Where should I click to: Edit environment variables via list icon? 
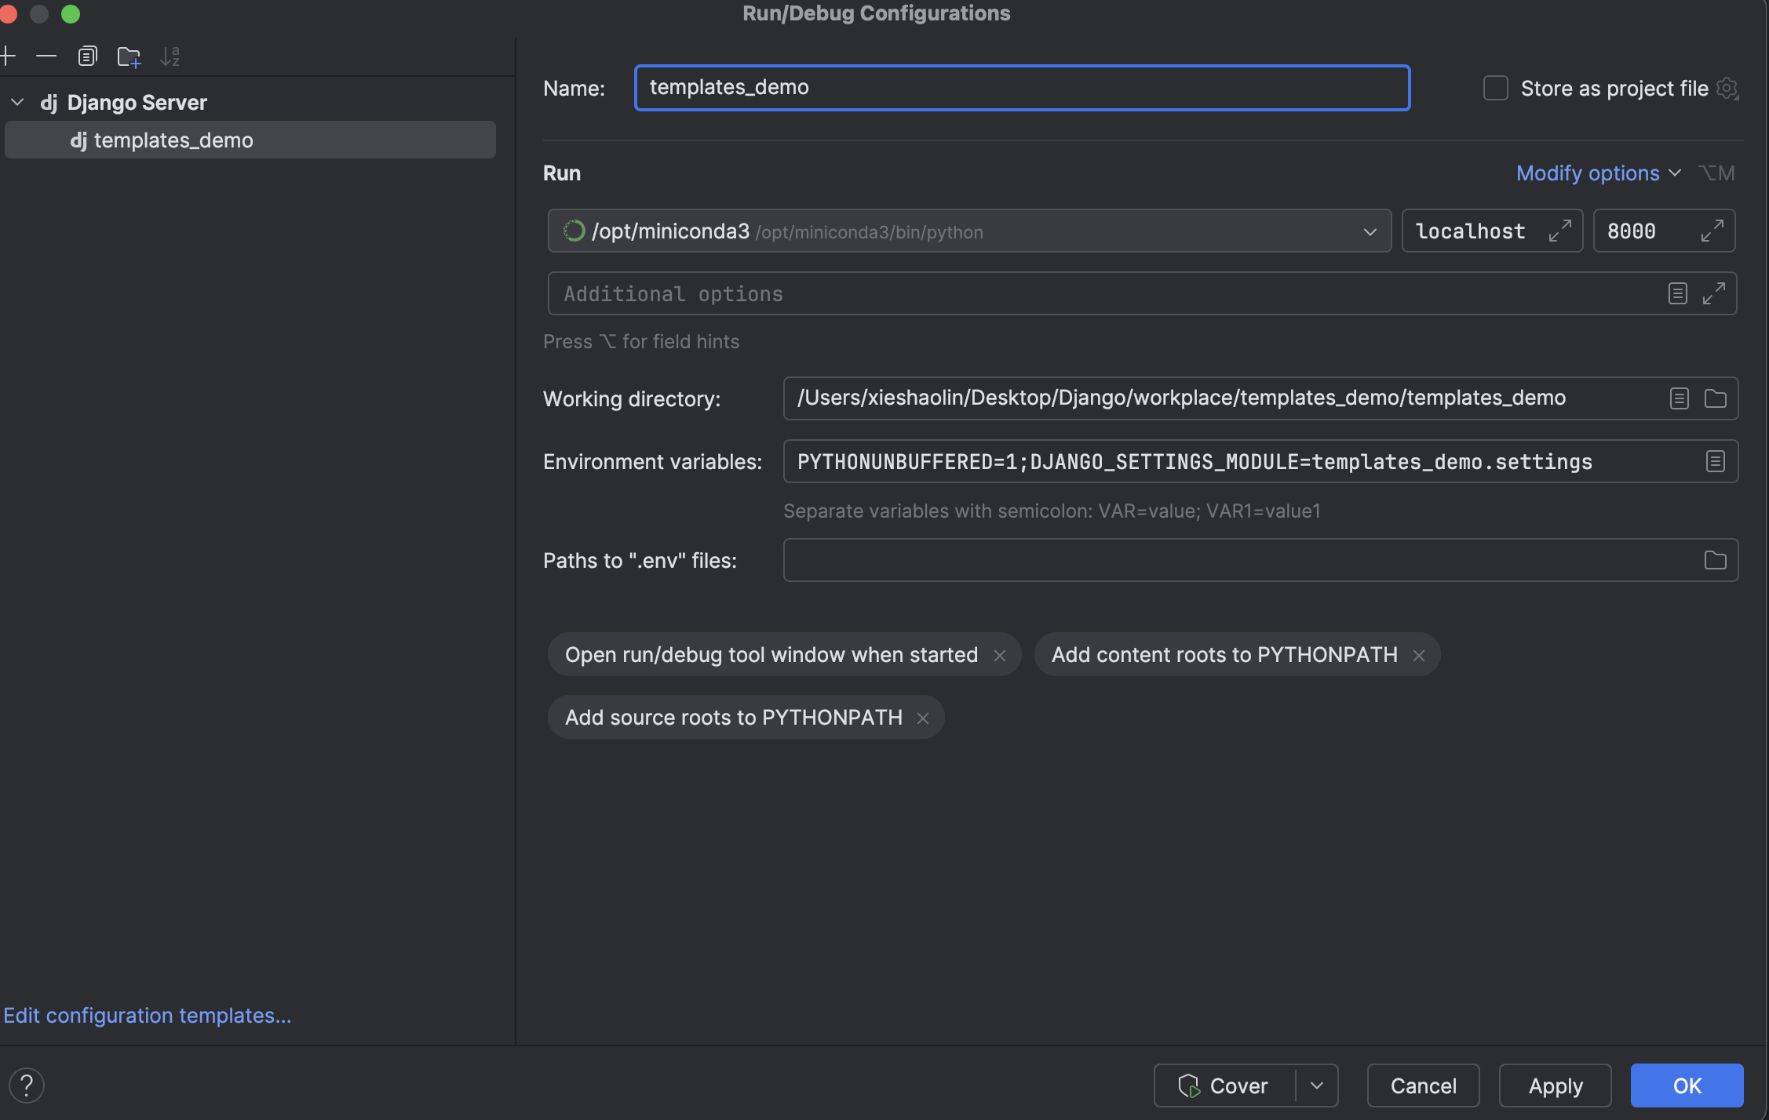click(x=1716, y=461)
